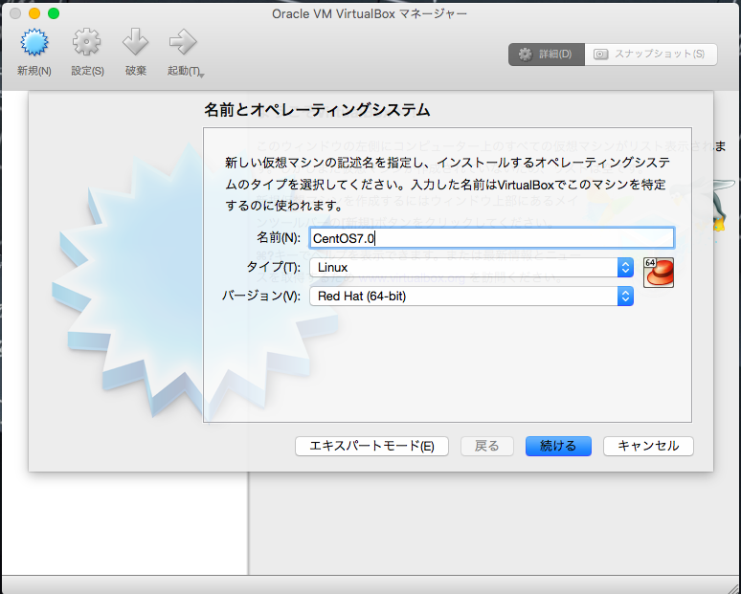Screen dimensions: 741x594
Task: Click the Back (戻る) button
Action: pyautogui.click(x=486, y=446)
